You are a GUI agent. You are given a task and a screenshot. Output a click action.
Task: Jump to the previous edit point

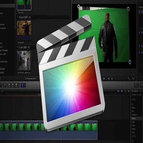[109, 79]
